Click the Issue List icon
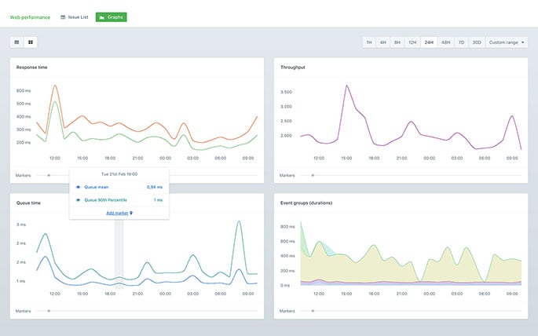 point(63,16)
